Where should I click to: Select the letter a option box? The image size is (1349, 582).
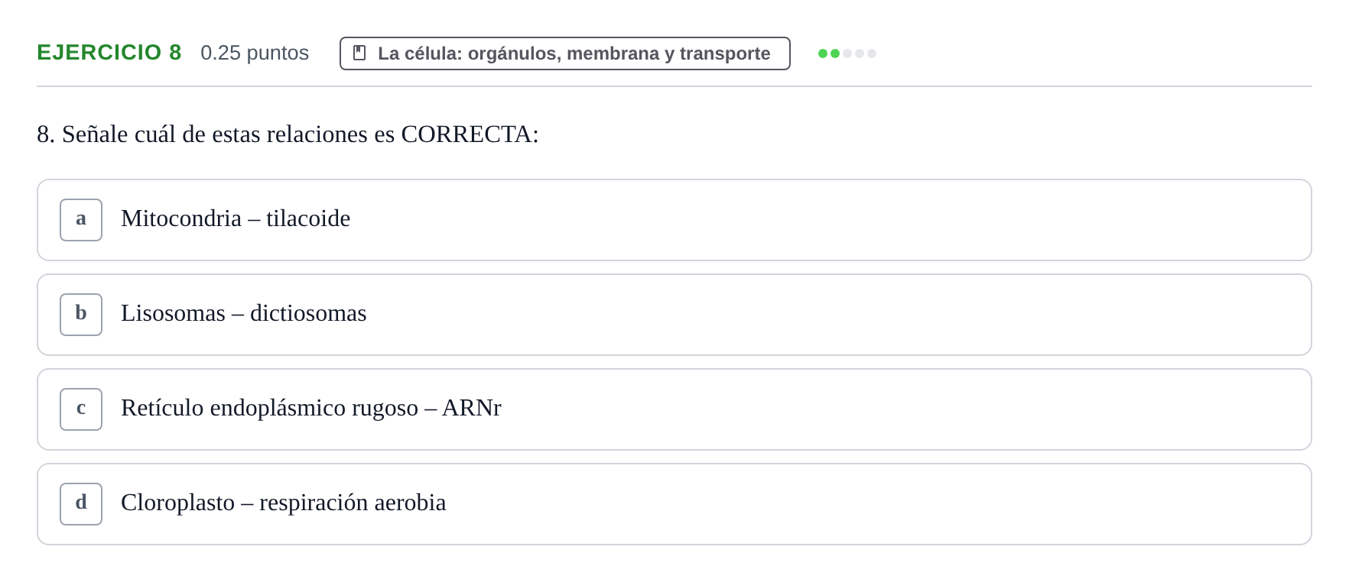[81, 220]
